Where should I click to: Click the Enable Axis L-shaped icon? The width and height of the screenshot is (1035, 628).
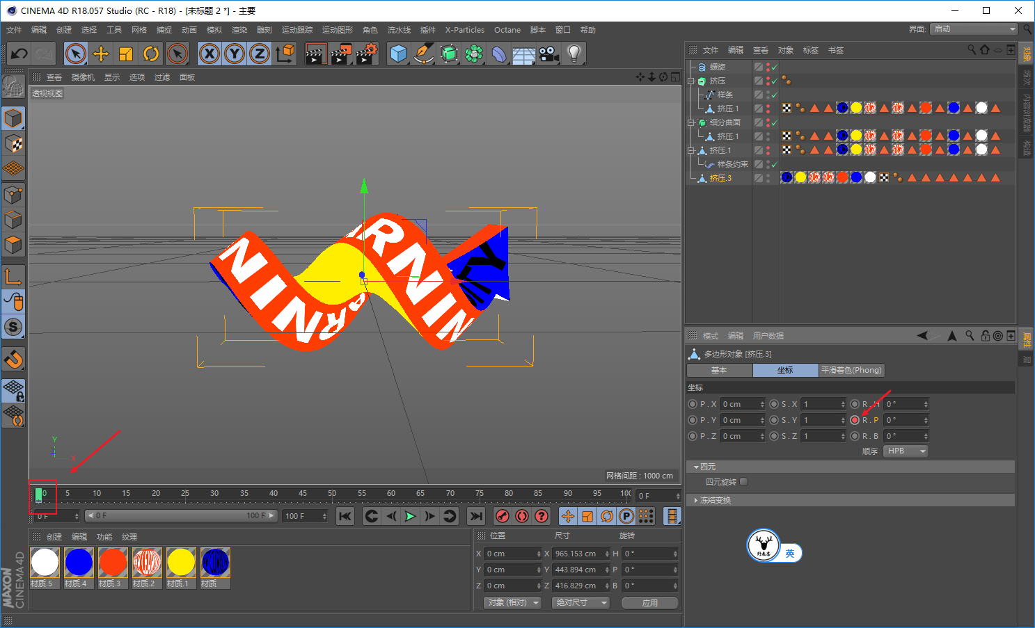tap(13, 276)
